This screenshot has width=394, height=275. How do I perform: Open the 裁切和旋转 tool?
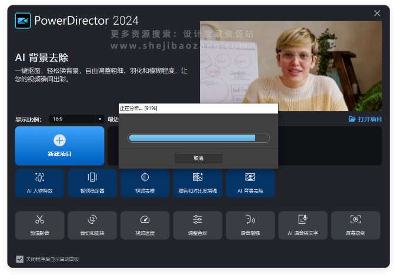[x=92, y=225]
